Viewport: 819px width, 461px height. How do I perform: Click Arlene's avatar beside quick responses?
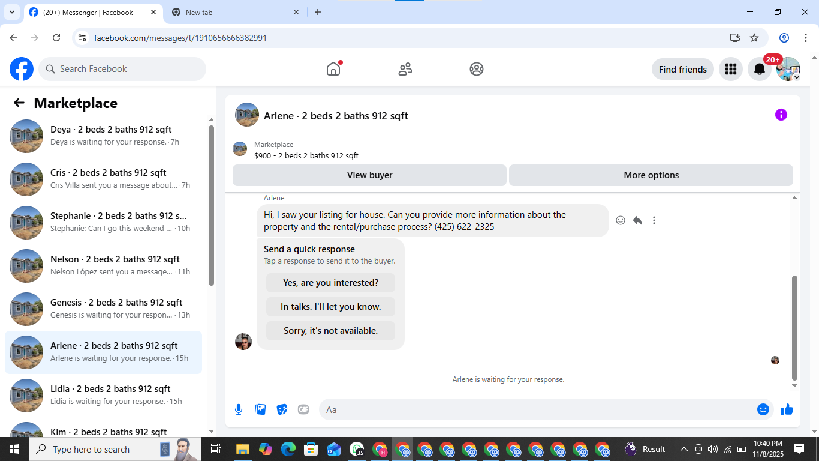tap(243, 342)
